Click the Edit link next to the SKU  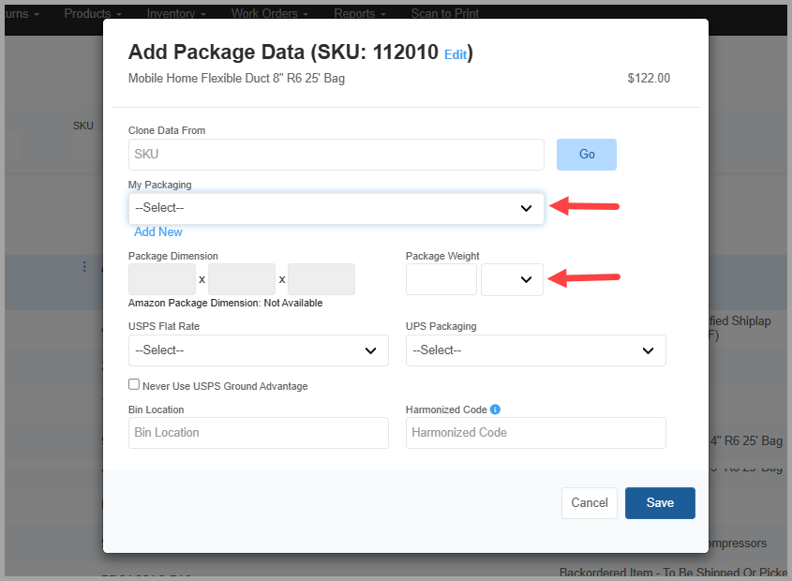[456, 54]
